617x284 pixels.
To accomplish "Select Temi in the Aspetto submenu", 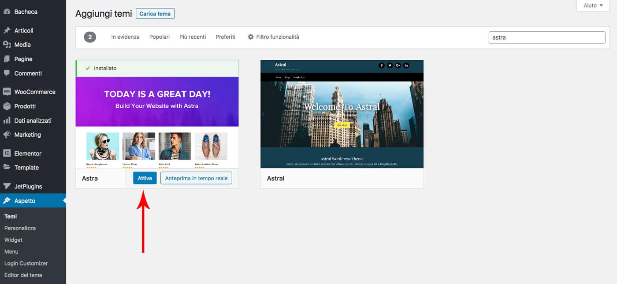I will [x=11, y=216].
